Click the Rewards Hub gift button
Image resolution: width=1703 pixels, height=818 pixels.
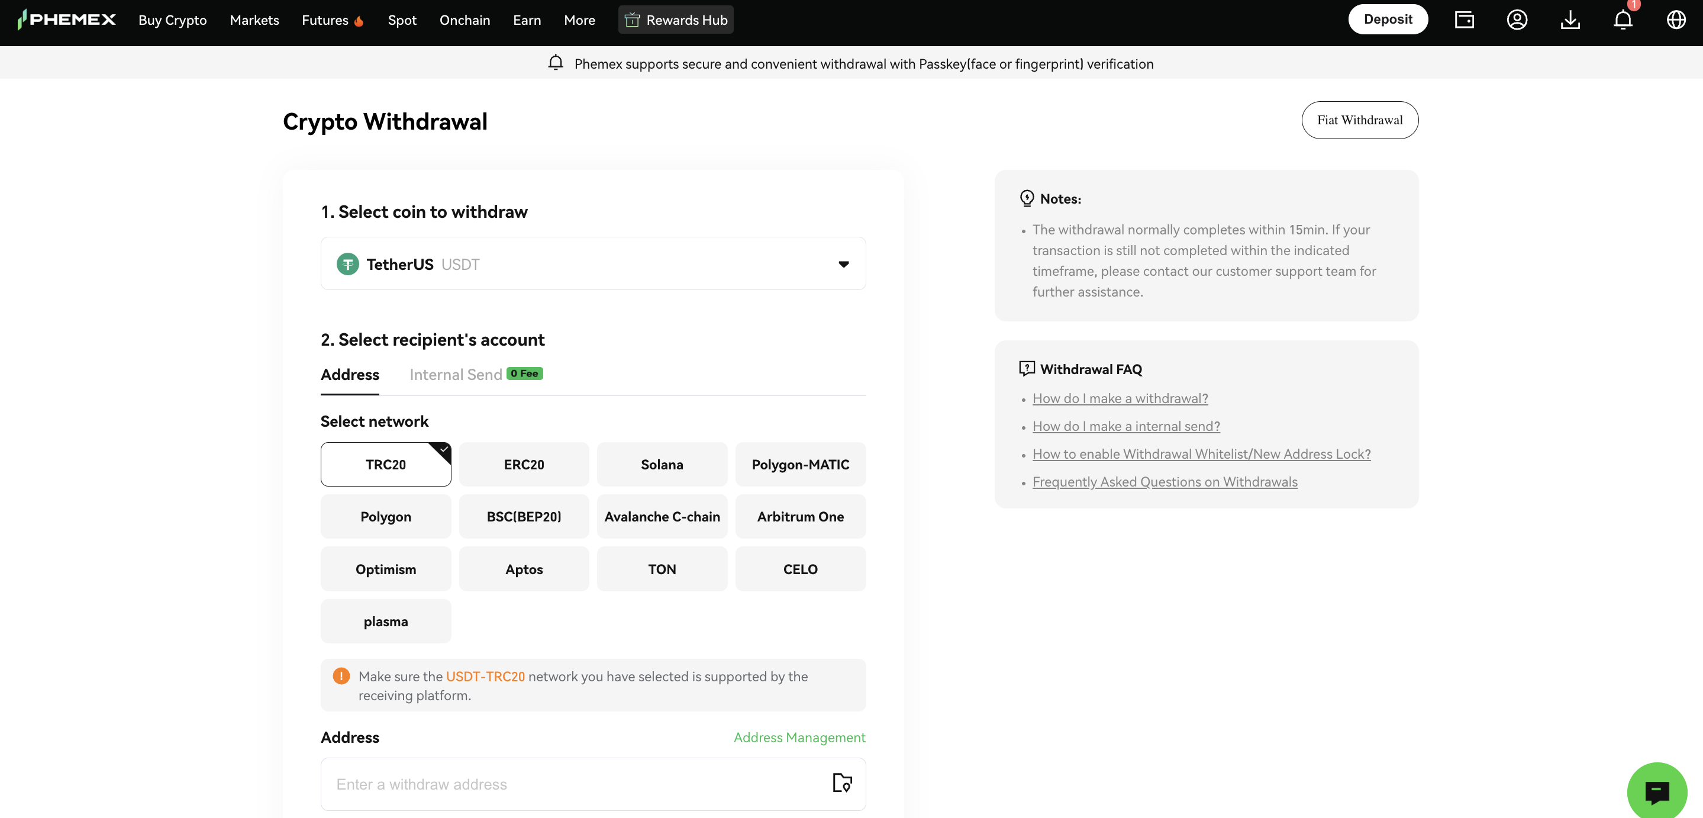point(675,19)
